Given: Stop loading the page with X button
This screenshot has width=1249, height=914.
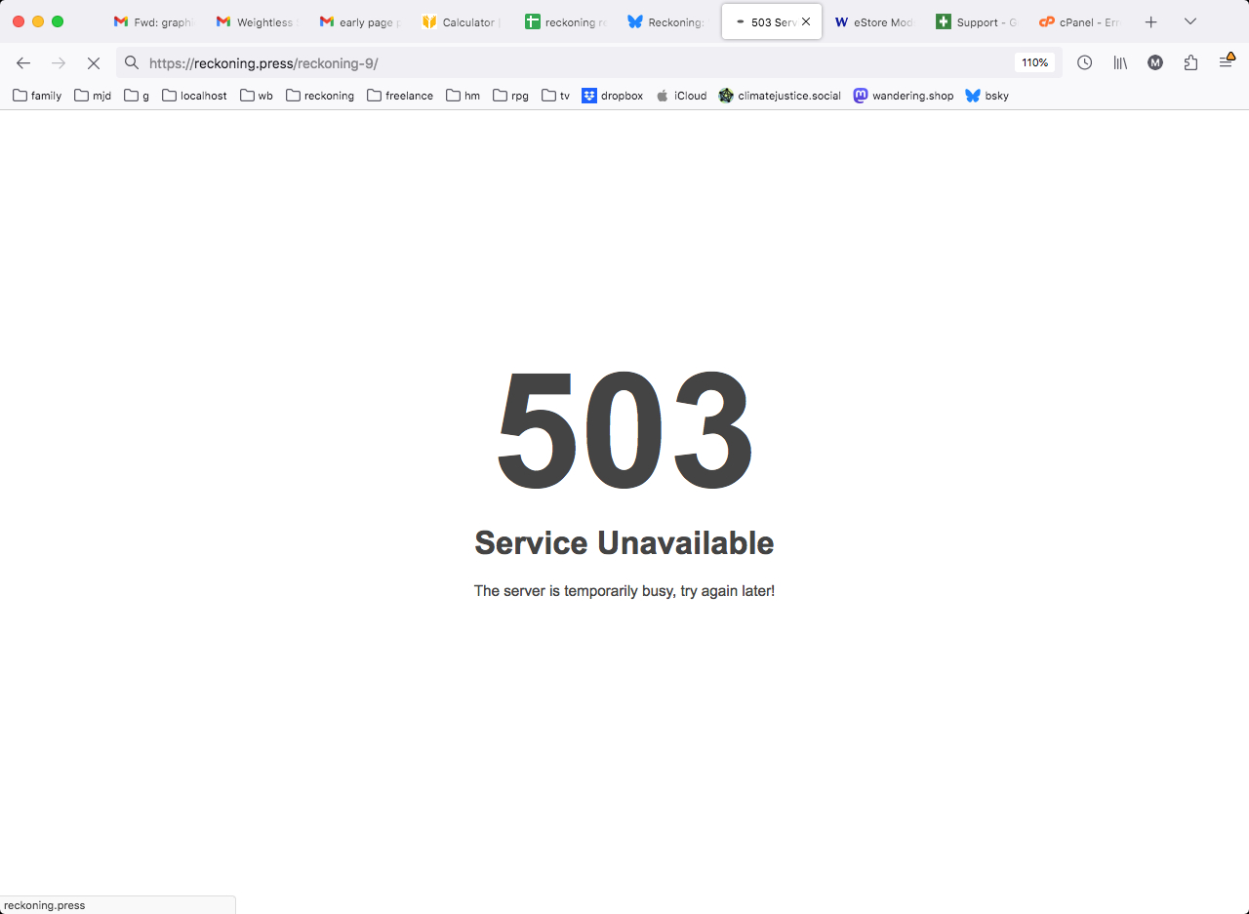Looking at the screenshot, I should 94,62.
